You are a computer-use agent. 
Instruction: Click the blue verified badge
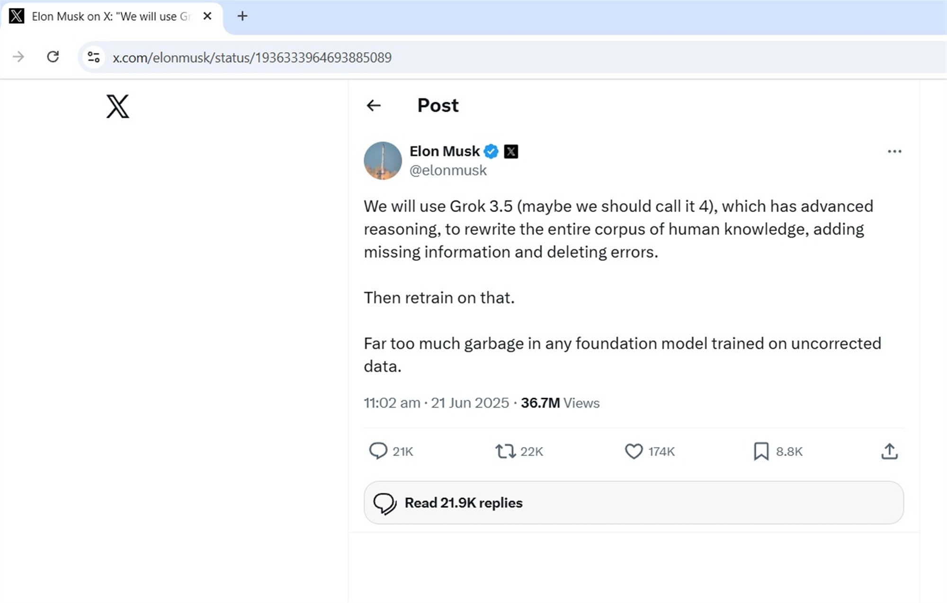coord(491,151)
